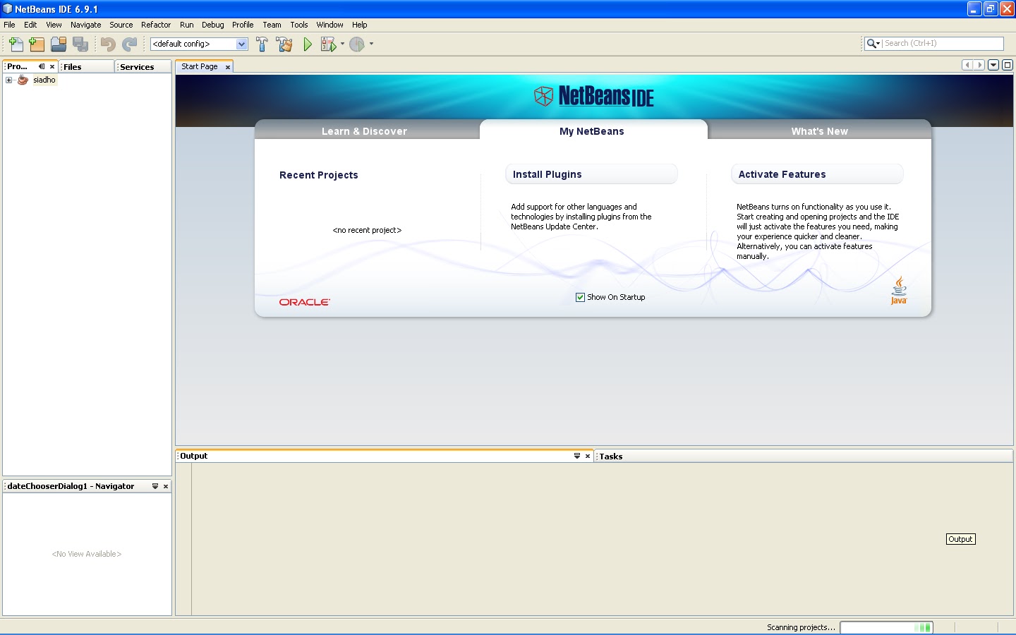Viewport: 1016px width, 635px height.
Task: Click the Scanning projects progress bar
Action: pyautogui.click(x=887, y=627)
